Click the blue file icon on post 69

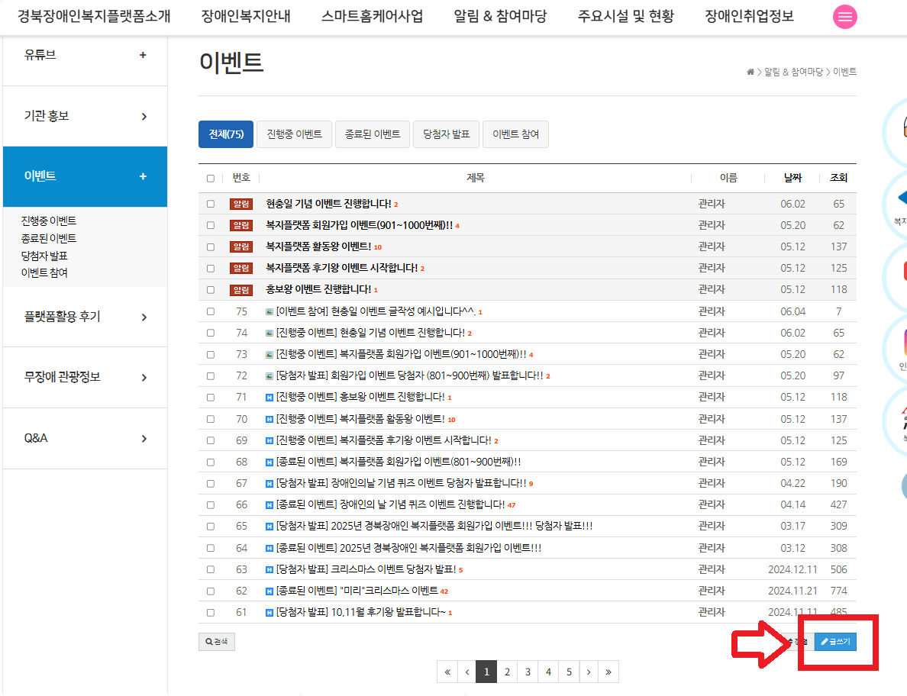point(269,440)
